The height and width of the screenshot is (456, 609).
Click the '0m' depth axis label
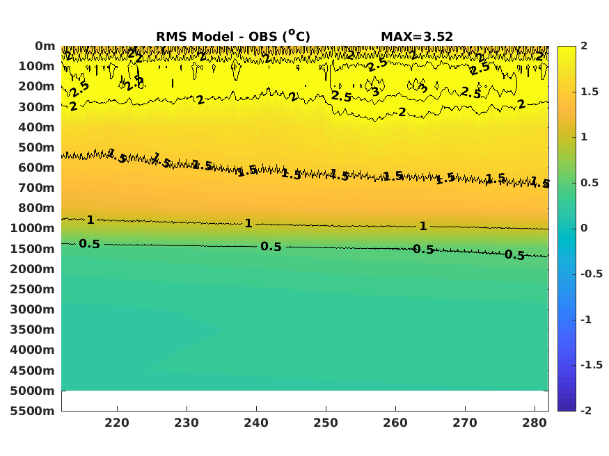(45, 46)
